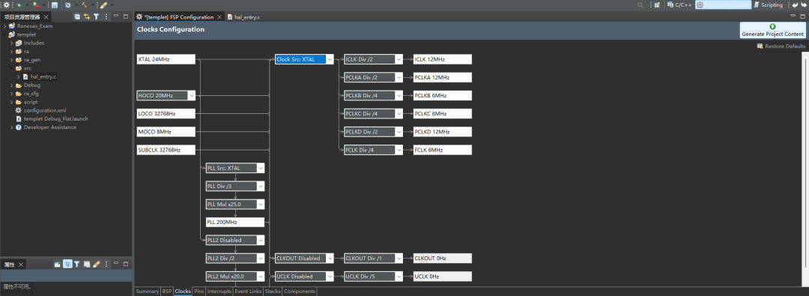
Task: Click the back navigation arrow icon
Action: [795, 4]
